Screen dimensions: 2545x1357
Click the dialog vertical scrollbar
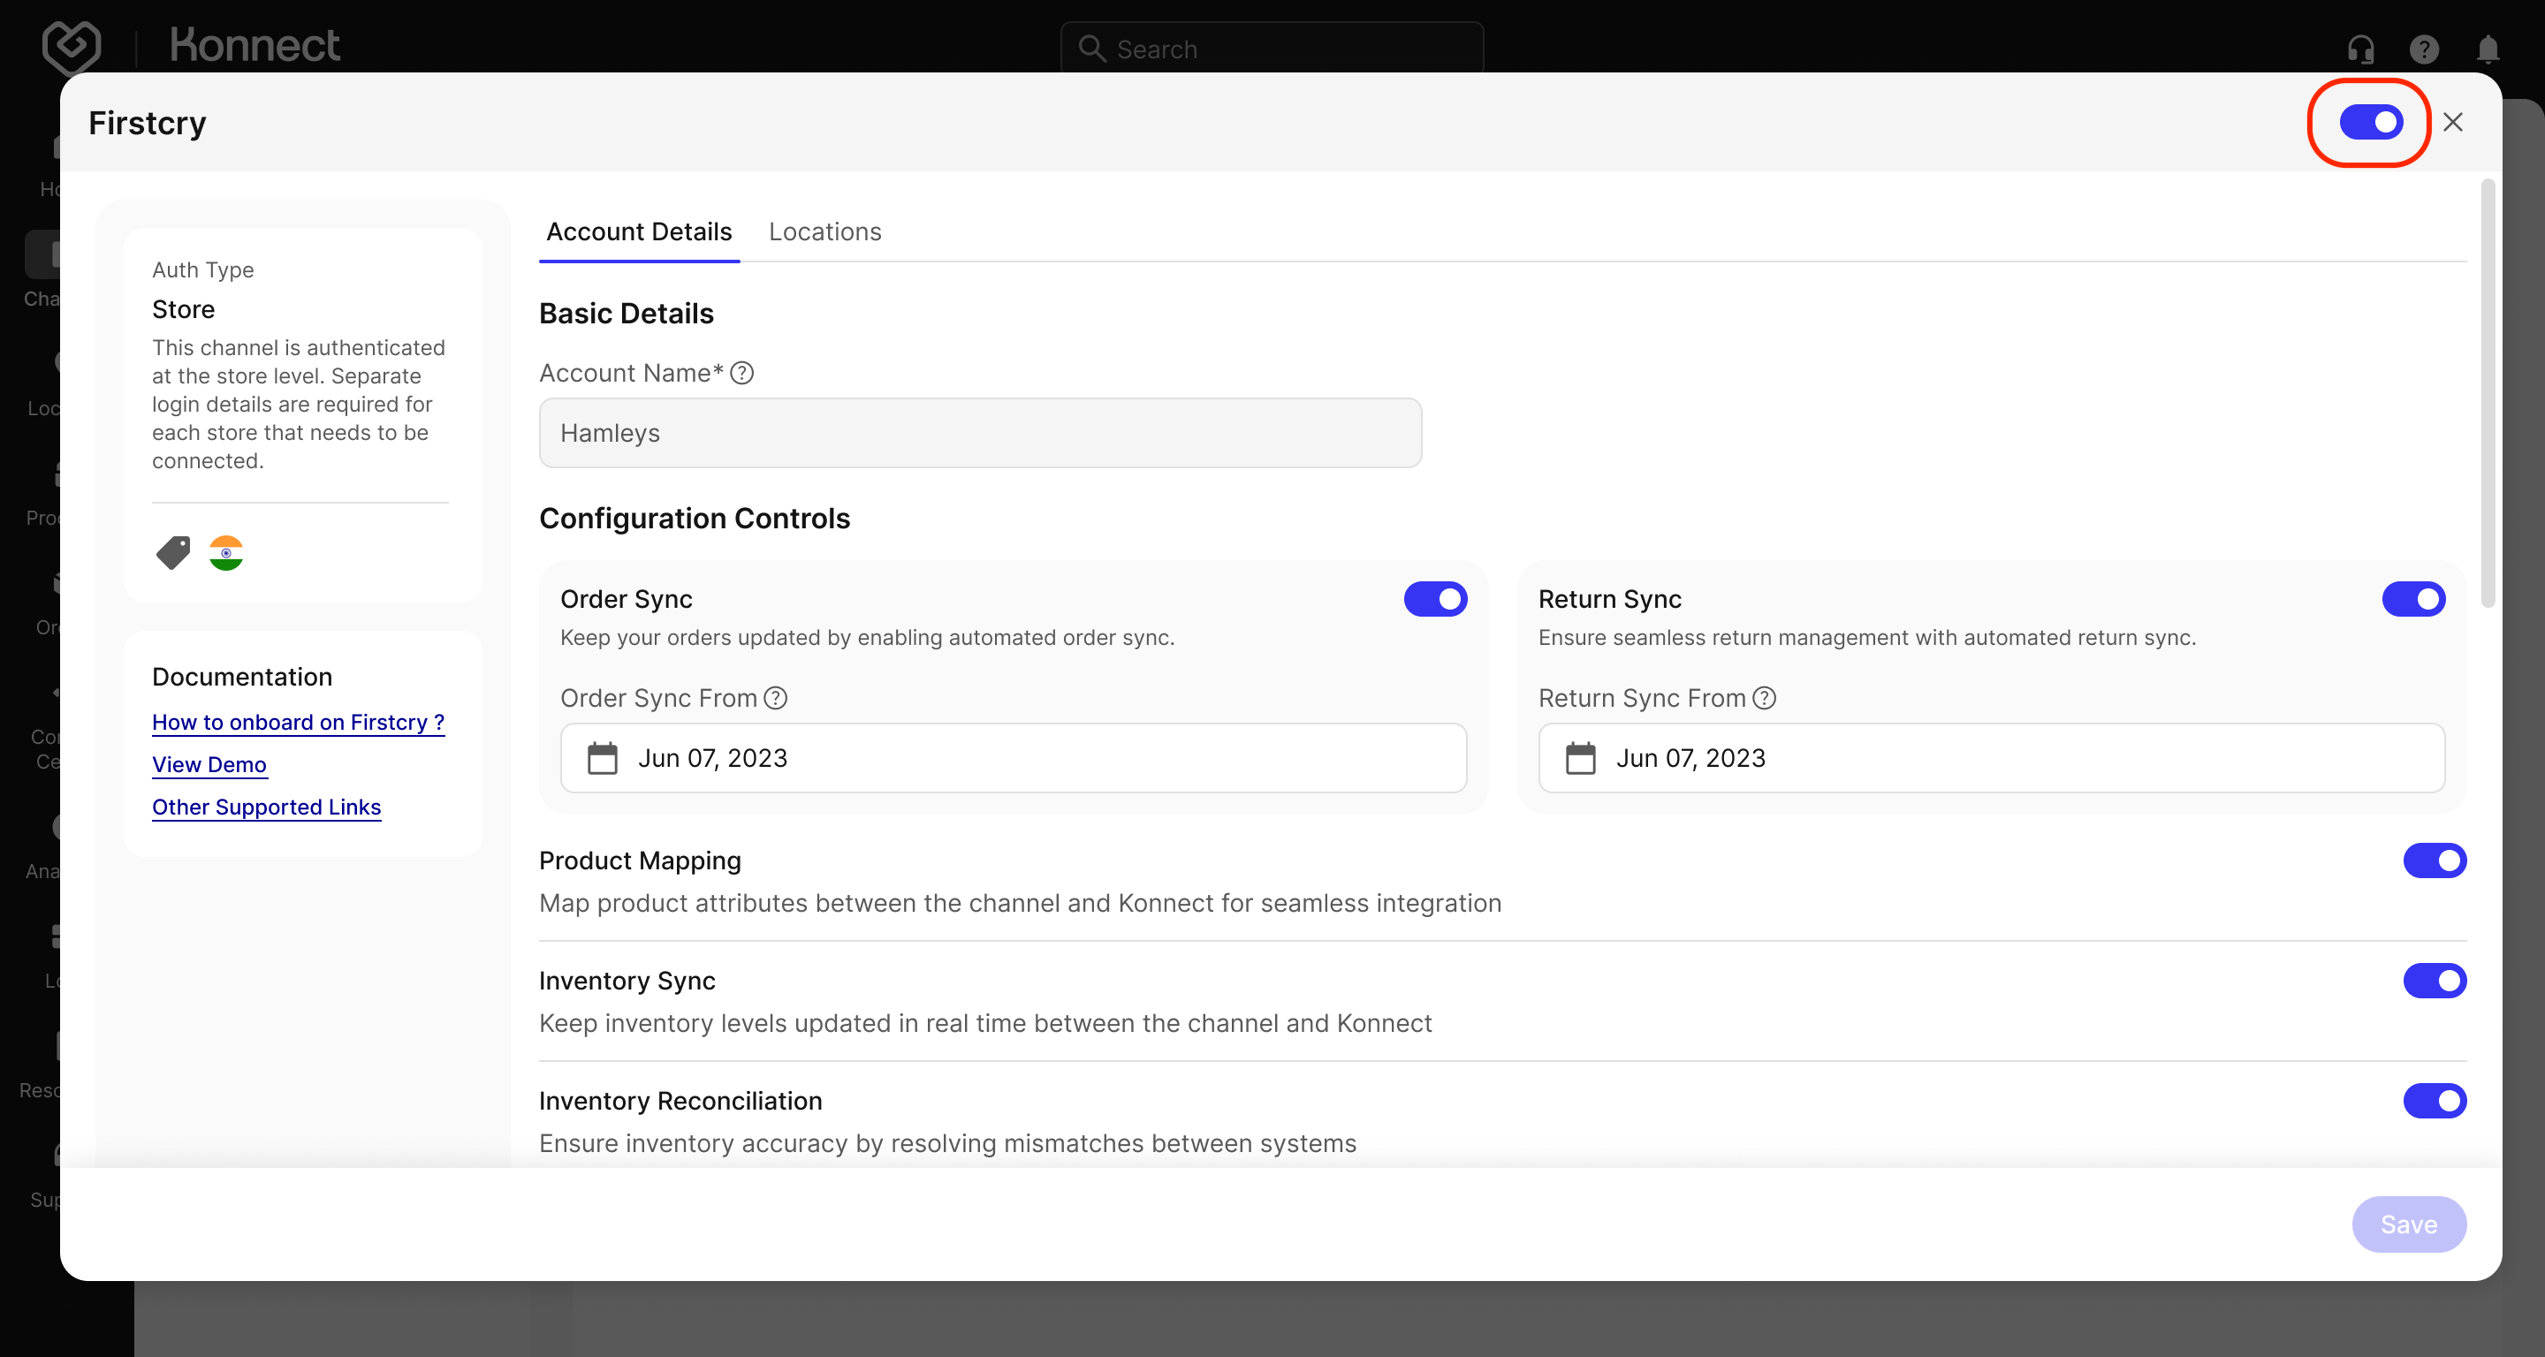(2488, 393)
